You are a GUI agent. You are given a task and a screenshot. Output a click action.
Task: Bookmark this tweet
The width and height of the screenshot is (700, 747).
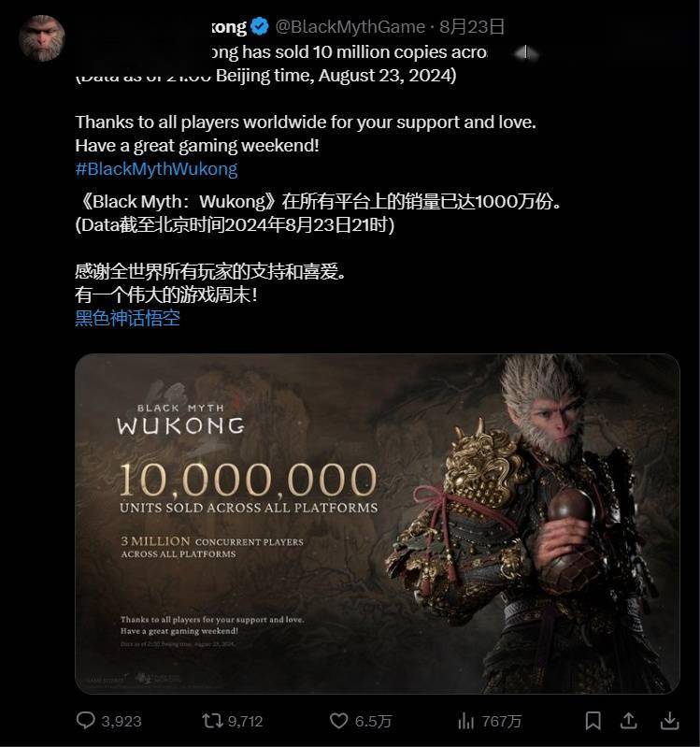click(x=593, y=720)
